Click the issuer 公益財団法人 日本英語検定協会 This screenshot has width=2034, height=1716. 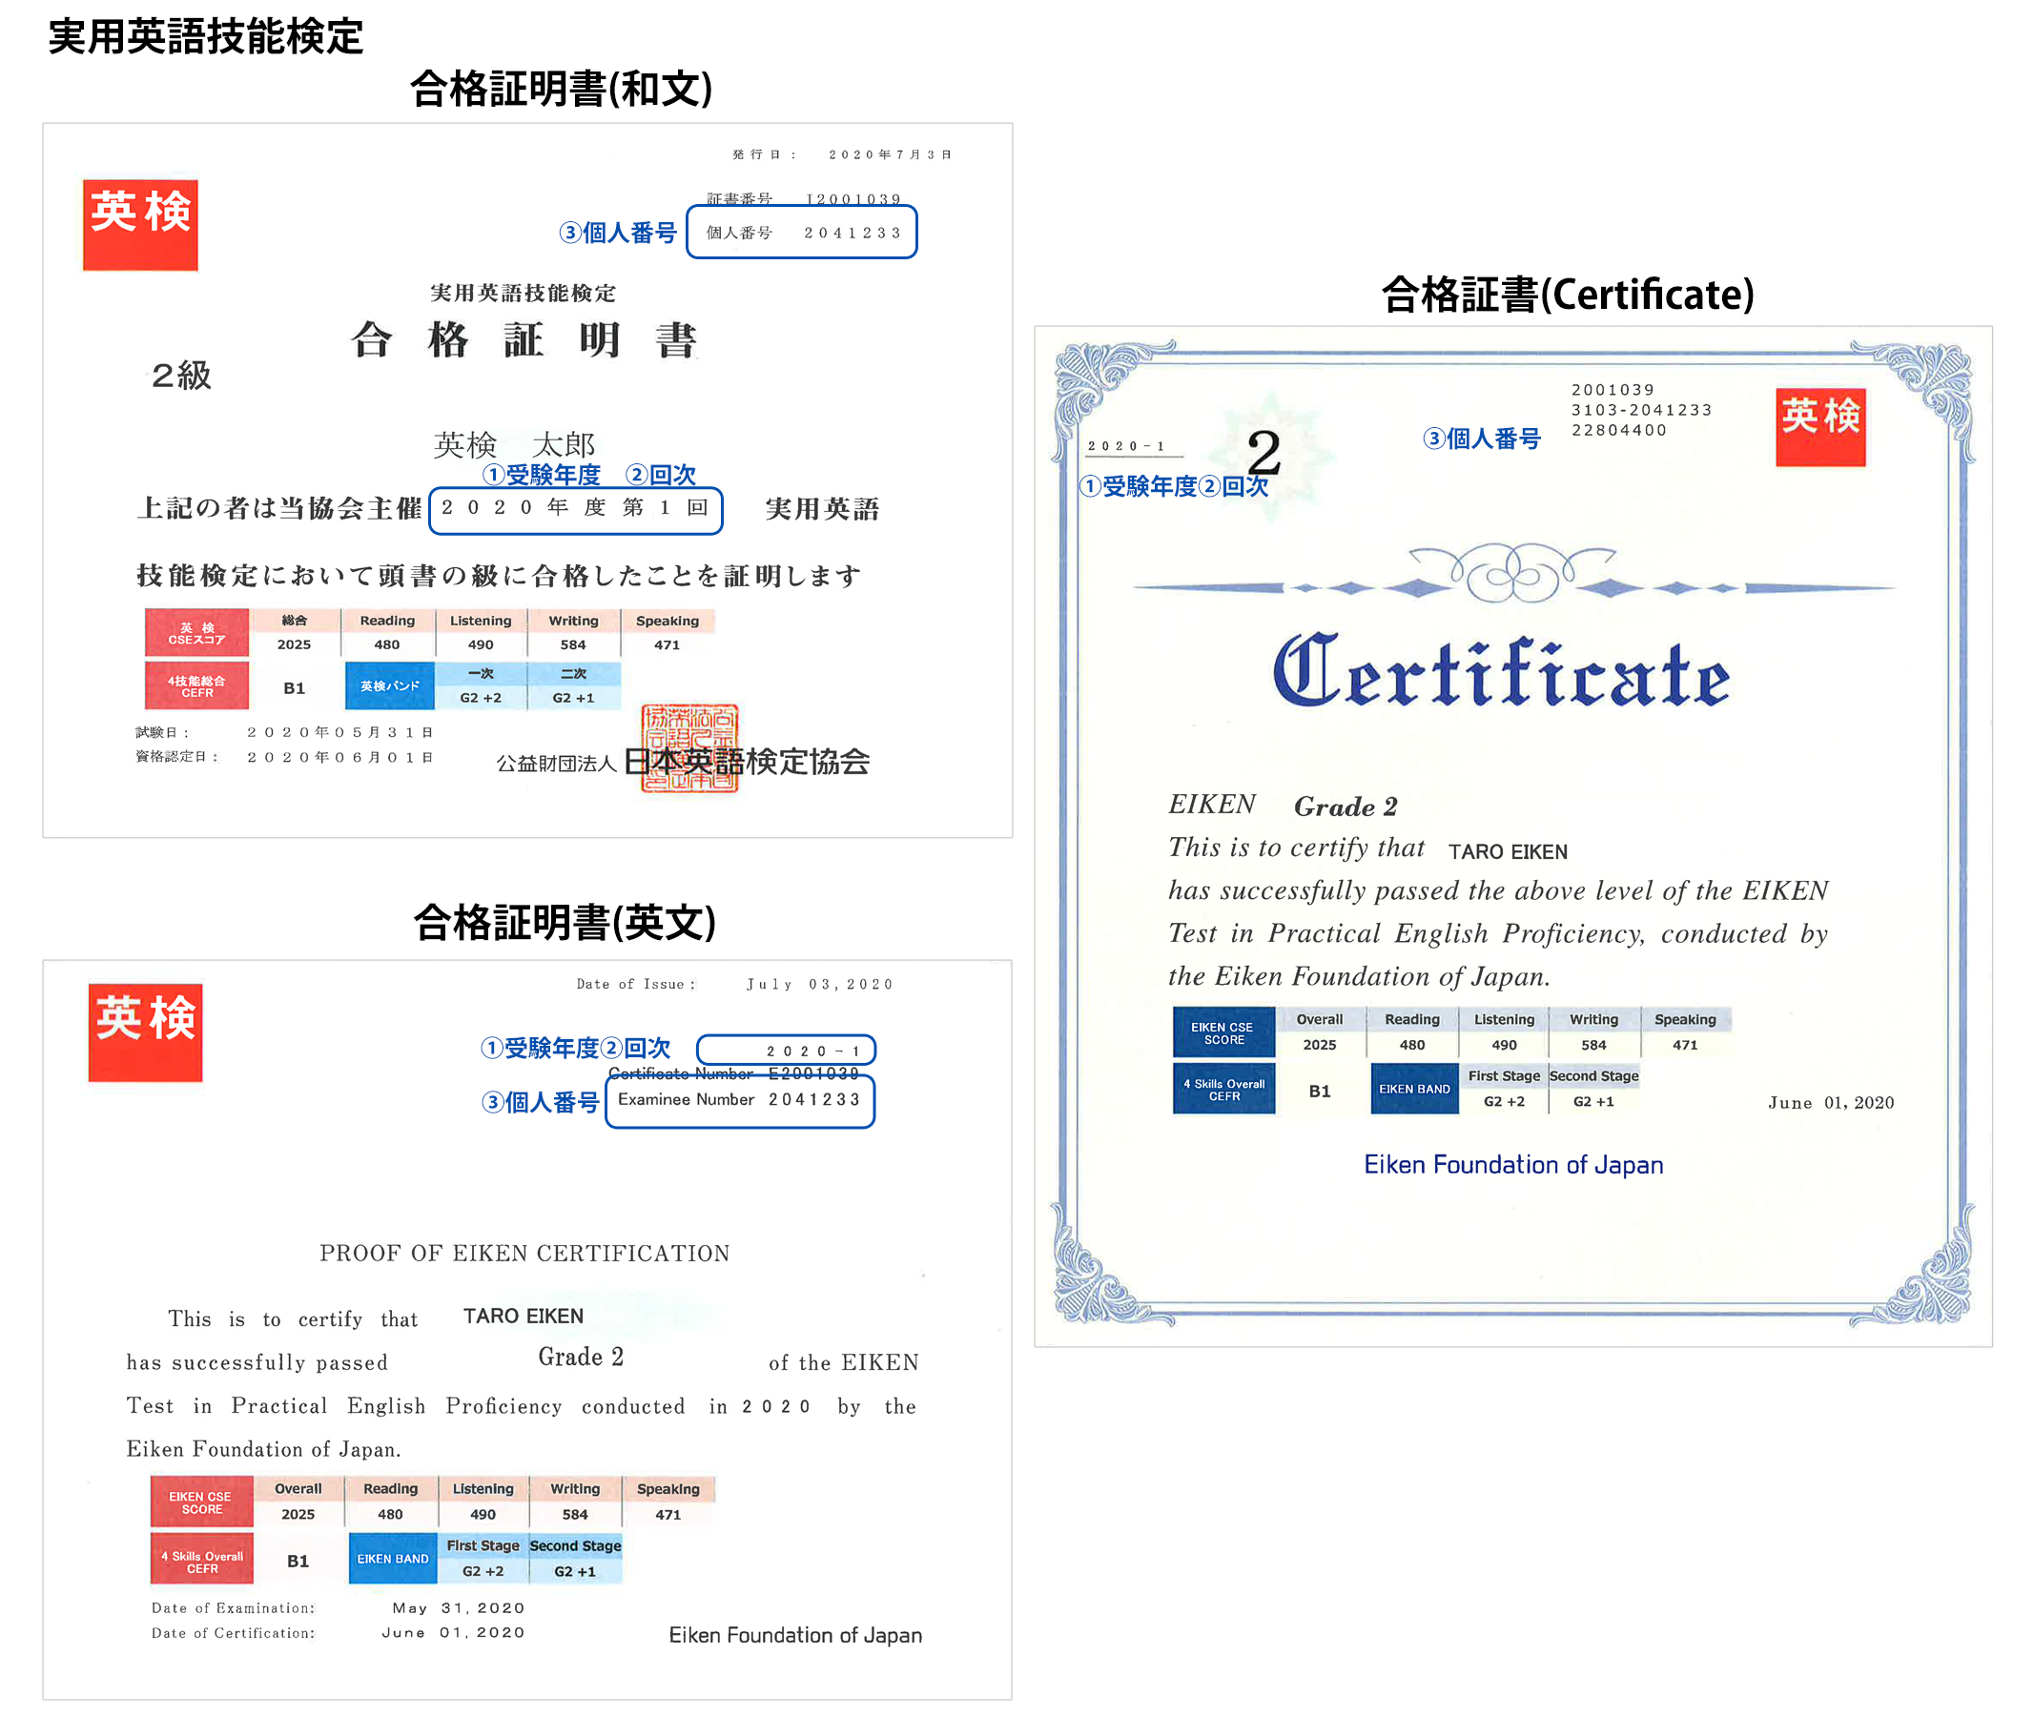pyautogui.click(x=683, y=762)
